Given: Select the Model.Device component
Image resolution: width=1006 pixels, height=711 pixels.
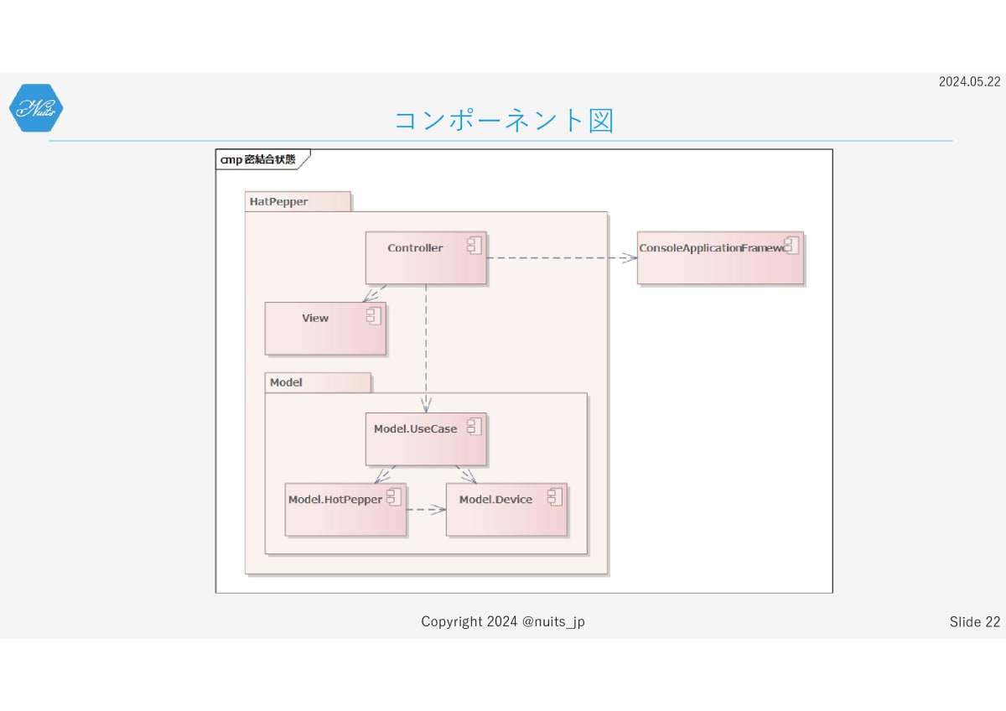Looking at the screenshot, I should (x=506, y=509).
